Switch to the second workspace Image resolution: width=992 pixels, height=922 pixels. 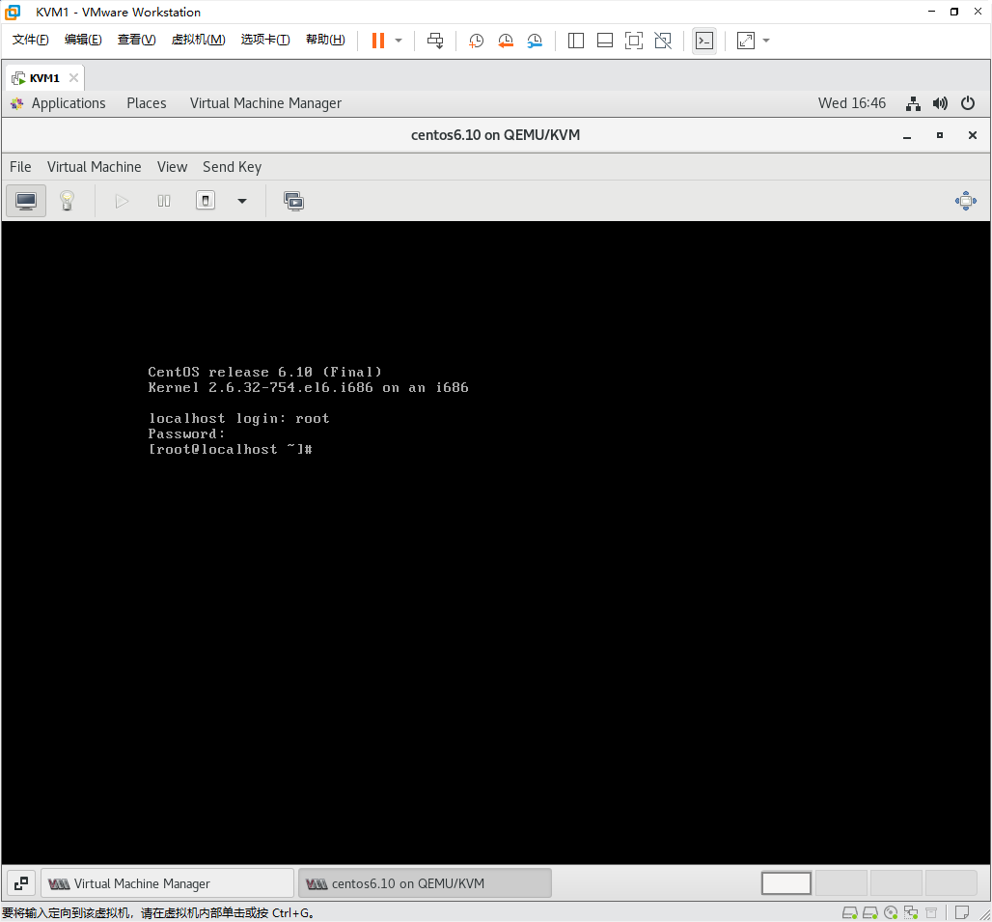pyautogui.click(x=840, y=882)
